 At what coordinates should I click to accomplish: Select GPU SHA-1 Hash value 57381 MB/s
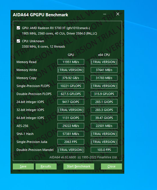tap(71, 134)
